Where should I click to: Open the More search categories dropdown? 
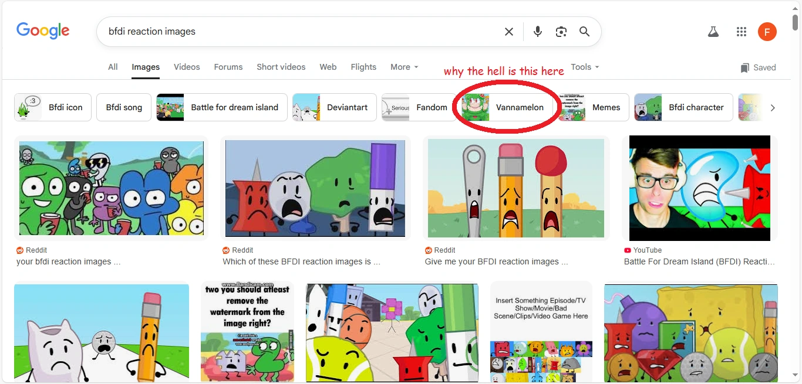click(404, 67)
